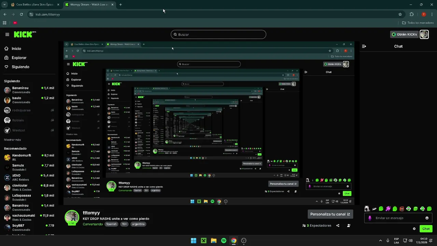Viewport: 437px width, 246px height.
Task: Open File Explorer from taskbar
Action: (x=214, y=241)
